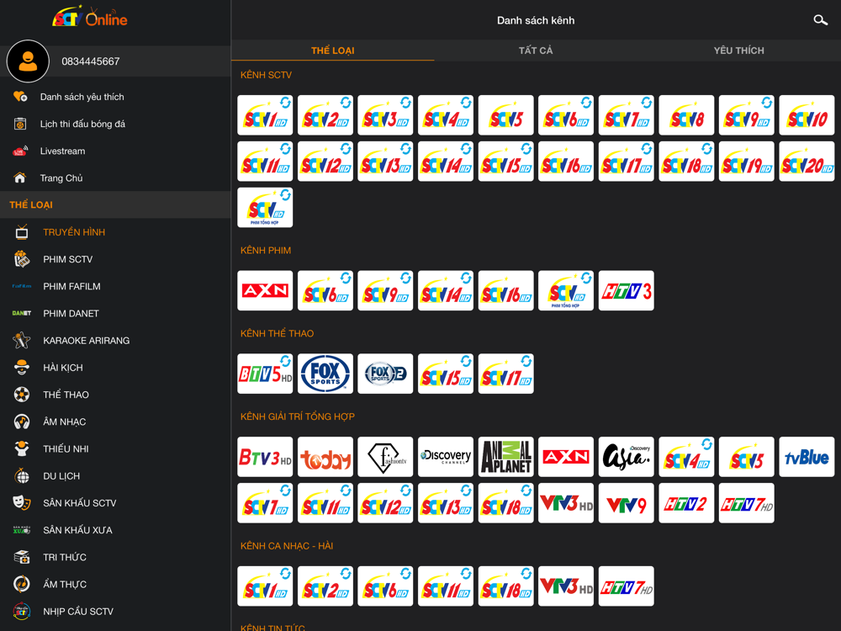Click the globe icon for DU LỊCH
Viewport: 841px width, 631px height.
coord(22,475)
